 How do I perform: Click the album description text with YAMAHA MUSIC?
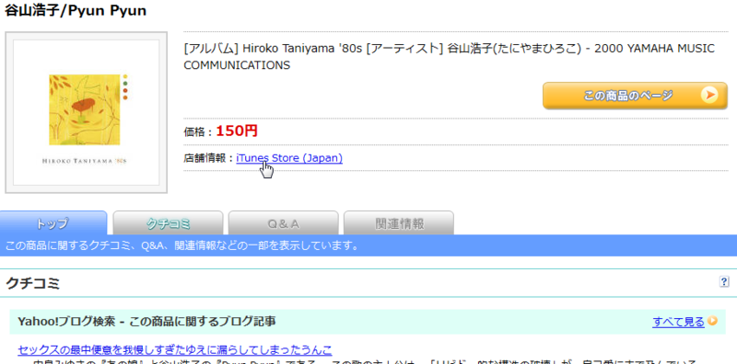(x=449, y=57)
